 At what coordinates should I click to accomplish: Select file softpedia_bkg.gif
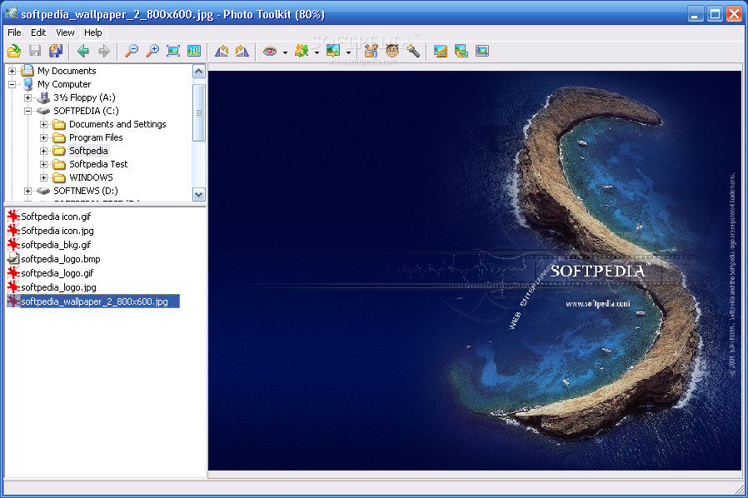pyautogui.click(x=56, y=245)
